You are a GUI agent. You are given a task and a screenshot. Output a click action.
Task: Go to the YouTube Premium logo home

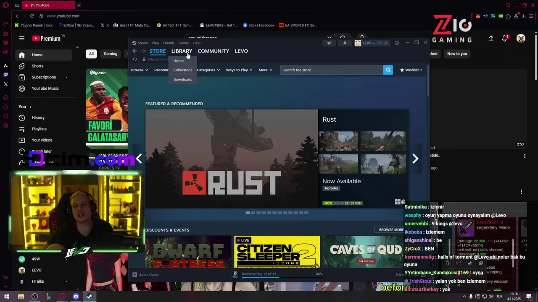click(46, 39)
